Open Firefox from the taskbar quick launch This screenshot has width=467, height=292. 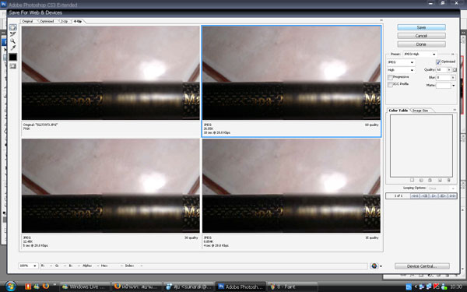pos(46,287)
